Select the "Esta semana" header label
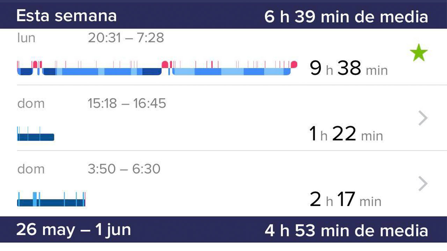Screen dimensions: 447x251 [66, 16]
